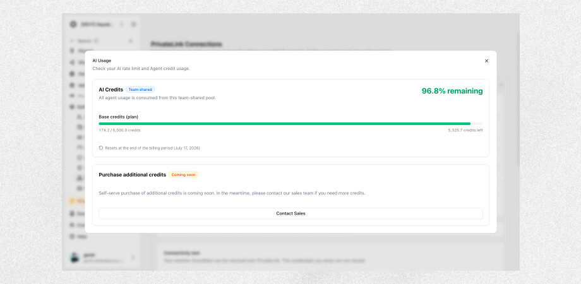
Task: Click the blurred Connectivity test section
Action: pyautogui.click(x=330, y=256)
